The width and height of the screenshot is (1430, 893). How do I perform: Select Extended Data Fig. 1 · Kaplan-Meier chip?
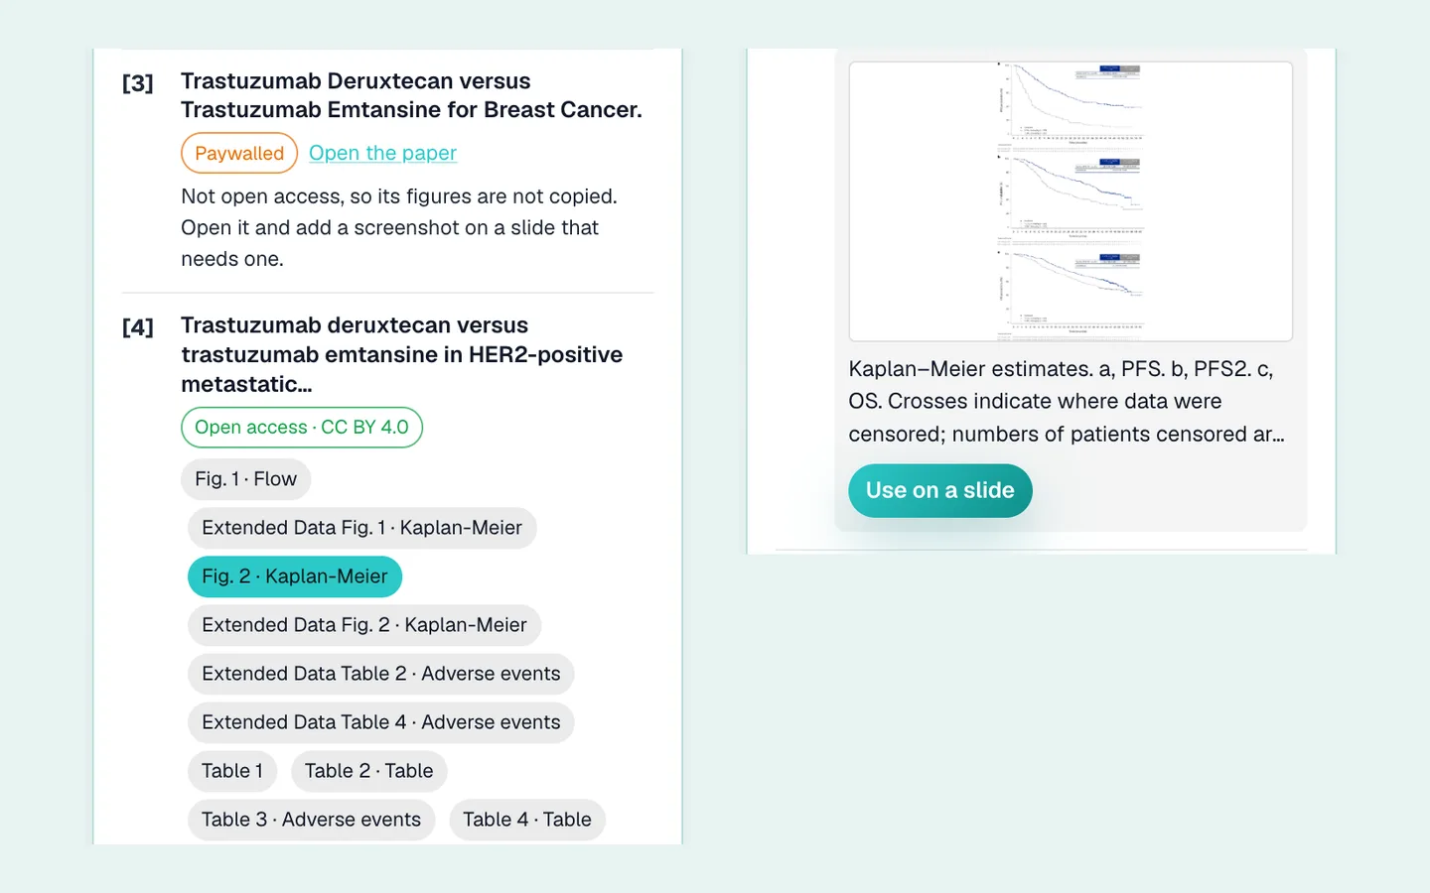(x=361, y=528)
